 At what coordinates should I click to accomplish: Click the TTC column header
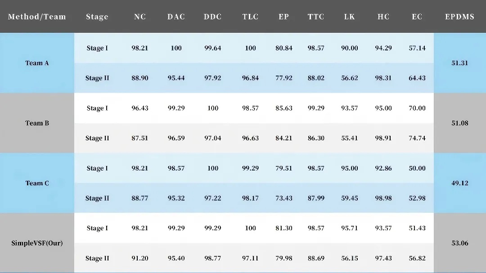click(x=316, y=17)
